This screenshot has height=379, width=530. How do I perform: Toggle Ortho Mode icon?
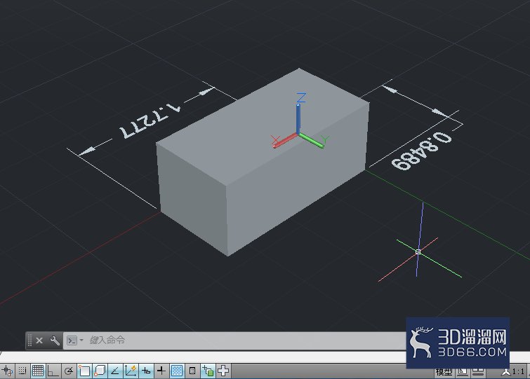click(53, 371)
